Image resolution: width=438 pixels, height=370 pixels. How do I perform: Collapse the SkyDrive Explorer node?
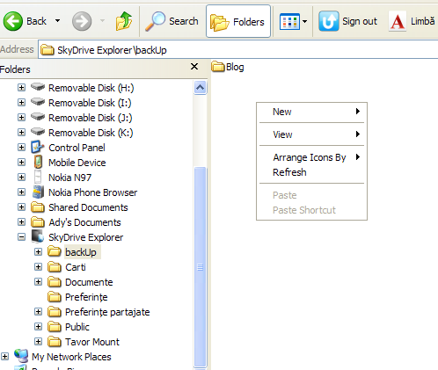click(21, 236)
